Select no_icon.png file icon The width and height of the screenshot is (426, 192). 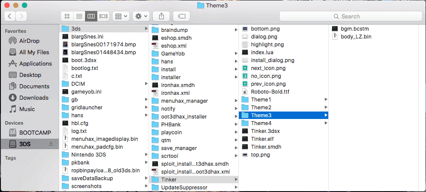[245, 76]
